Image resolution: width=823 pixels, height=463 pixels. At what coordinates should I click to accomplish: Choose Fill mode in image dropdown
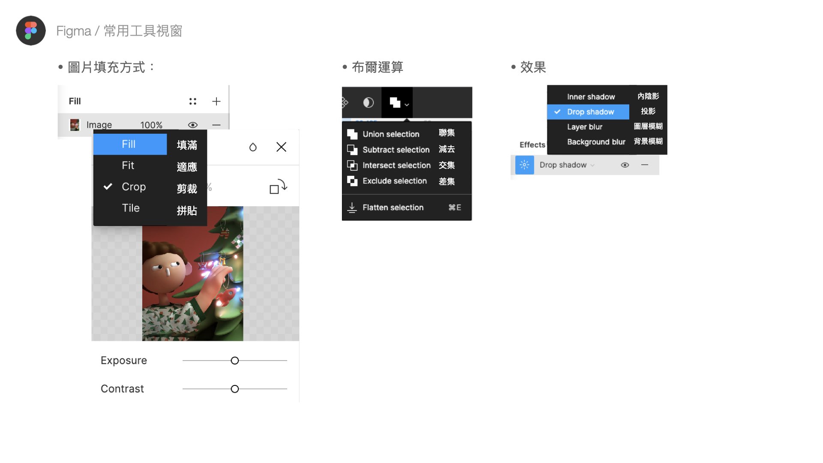[x=129, y=144]
